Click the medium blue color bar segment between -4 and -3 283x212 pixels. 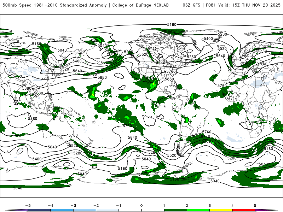point(62,210)
